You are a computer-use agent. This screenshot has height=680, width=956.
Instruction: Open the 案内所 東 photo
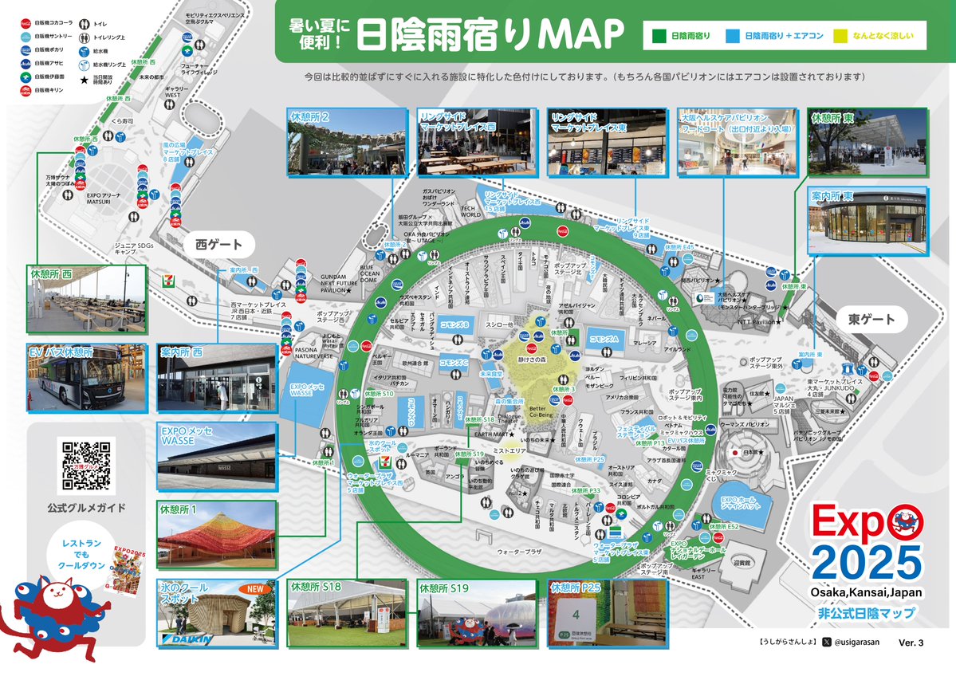pyautogui.click(x=868, y=221)
